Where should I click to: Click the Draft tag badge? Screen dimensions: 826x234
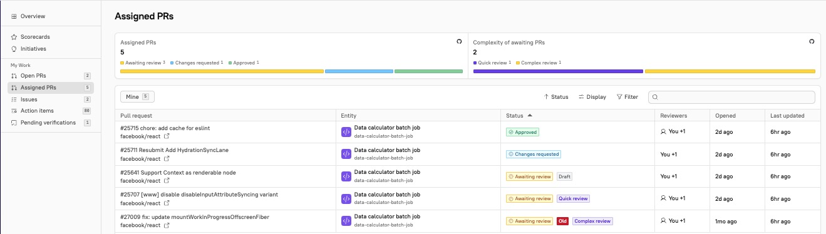564,176
